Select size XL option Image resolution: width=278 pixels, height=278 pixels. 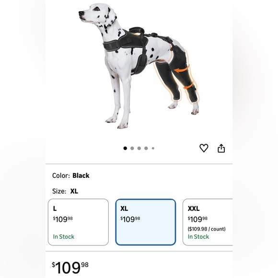[x=146, y=222]
